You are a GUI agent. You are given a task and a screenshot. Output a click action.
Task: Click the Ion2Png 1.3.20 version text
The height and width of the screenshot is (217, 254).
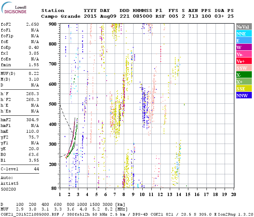tap(235, 214)
